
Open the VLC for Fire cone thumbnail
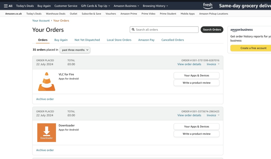click(x=46, y=81)
